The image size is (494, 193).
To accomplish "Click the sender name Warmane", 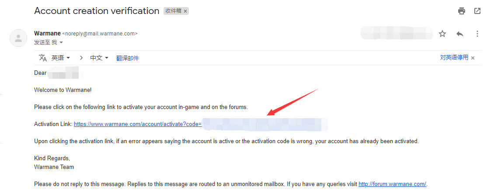I will pos(47,33).
